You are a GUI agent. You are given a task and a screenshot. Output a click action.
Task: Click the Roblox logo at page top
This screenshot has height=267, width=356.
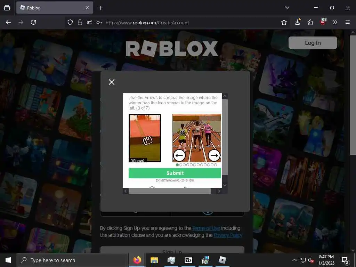coord(172,48)
